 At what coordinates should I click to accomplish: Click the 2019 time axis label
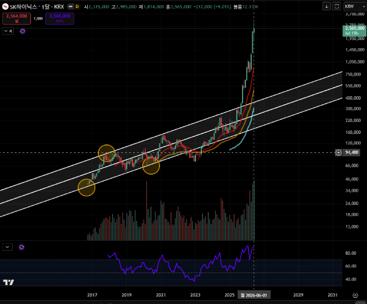click(x=126, y=295)
